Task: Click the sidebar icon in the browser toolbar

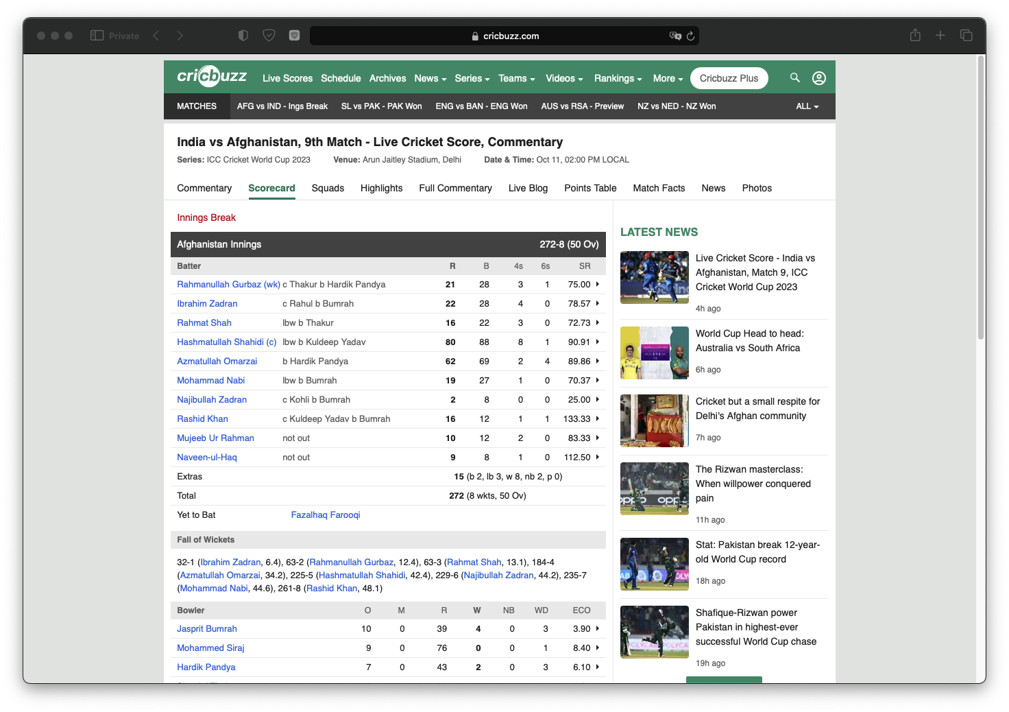Action: [97, 35]
